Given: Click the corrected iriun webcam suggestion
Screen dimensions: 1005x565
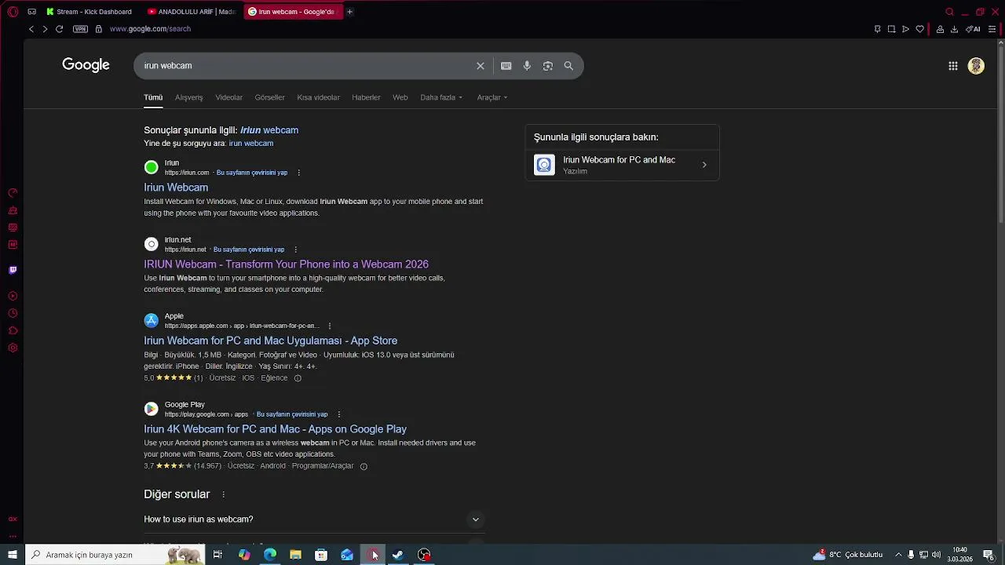Looking at the screenshot, I should tap(269, 130).
